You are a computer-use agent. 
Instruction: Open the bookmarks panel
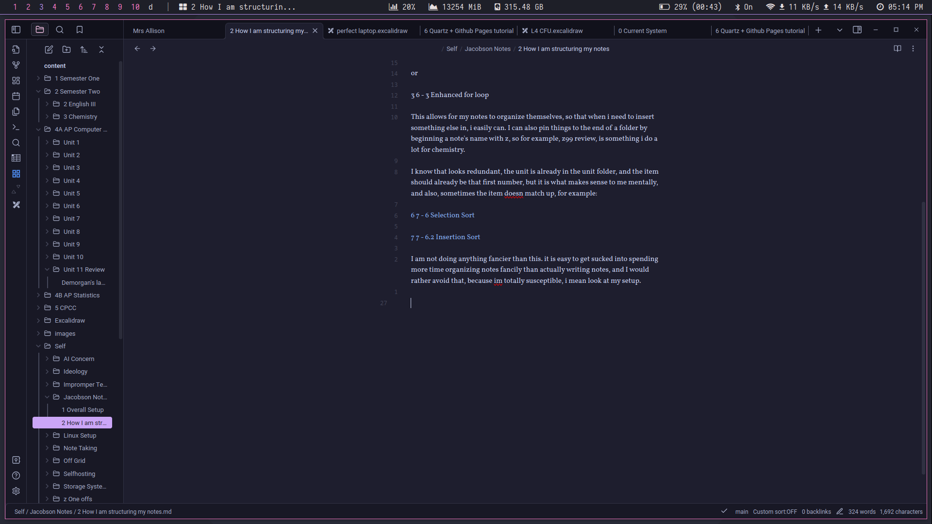click(x=80, y=30)
